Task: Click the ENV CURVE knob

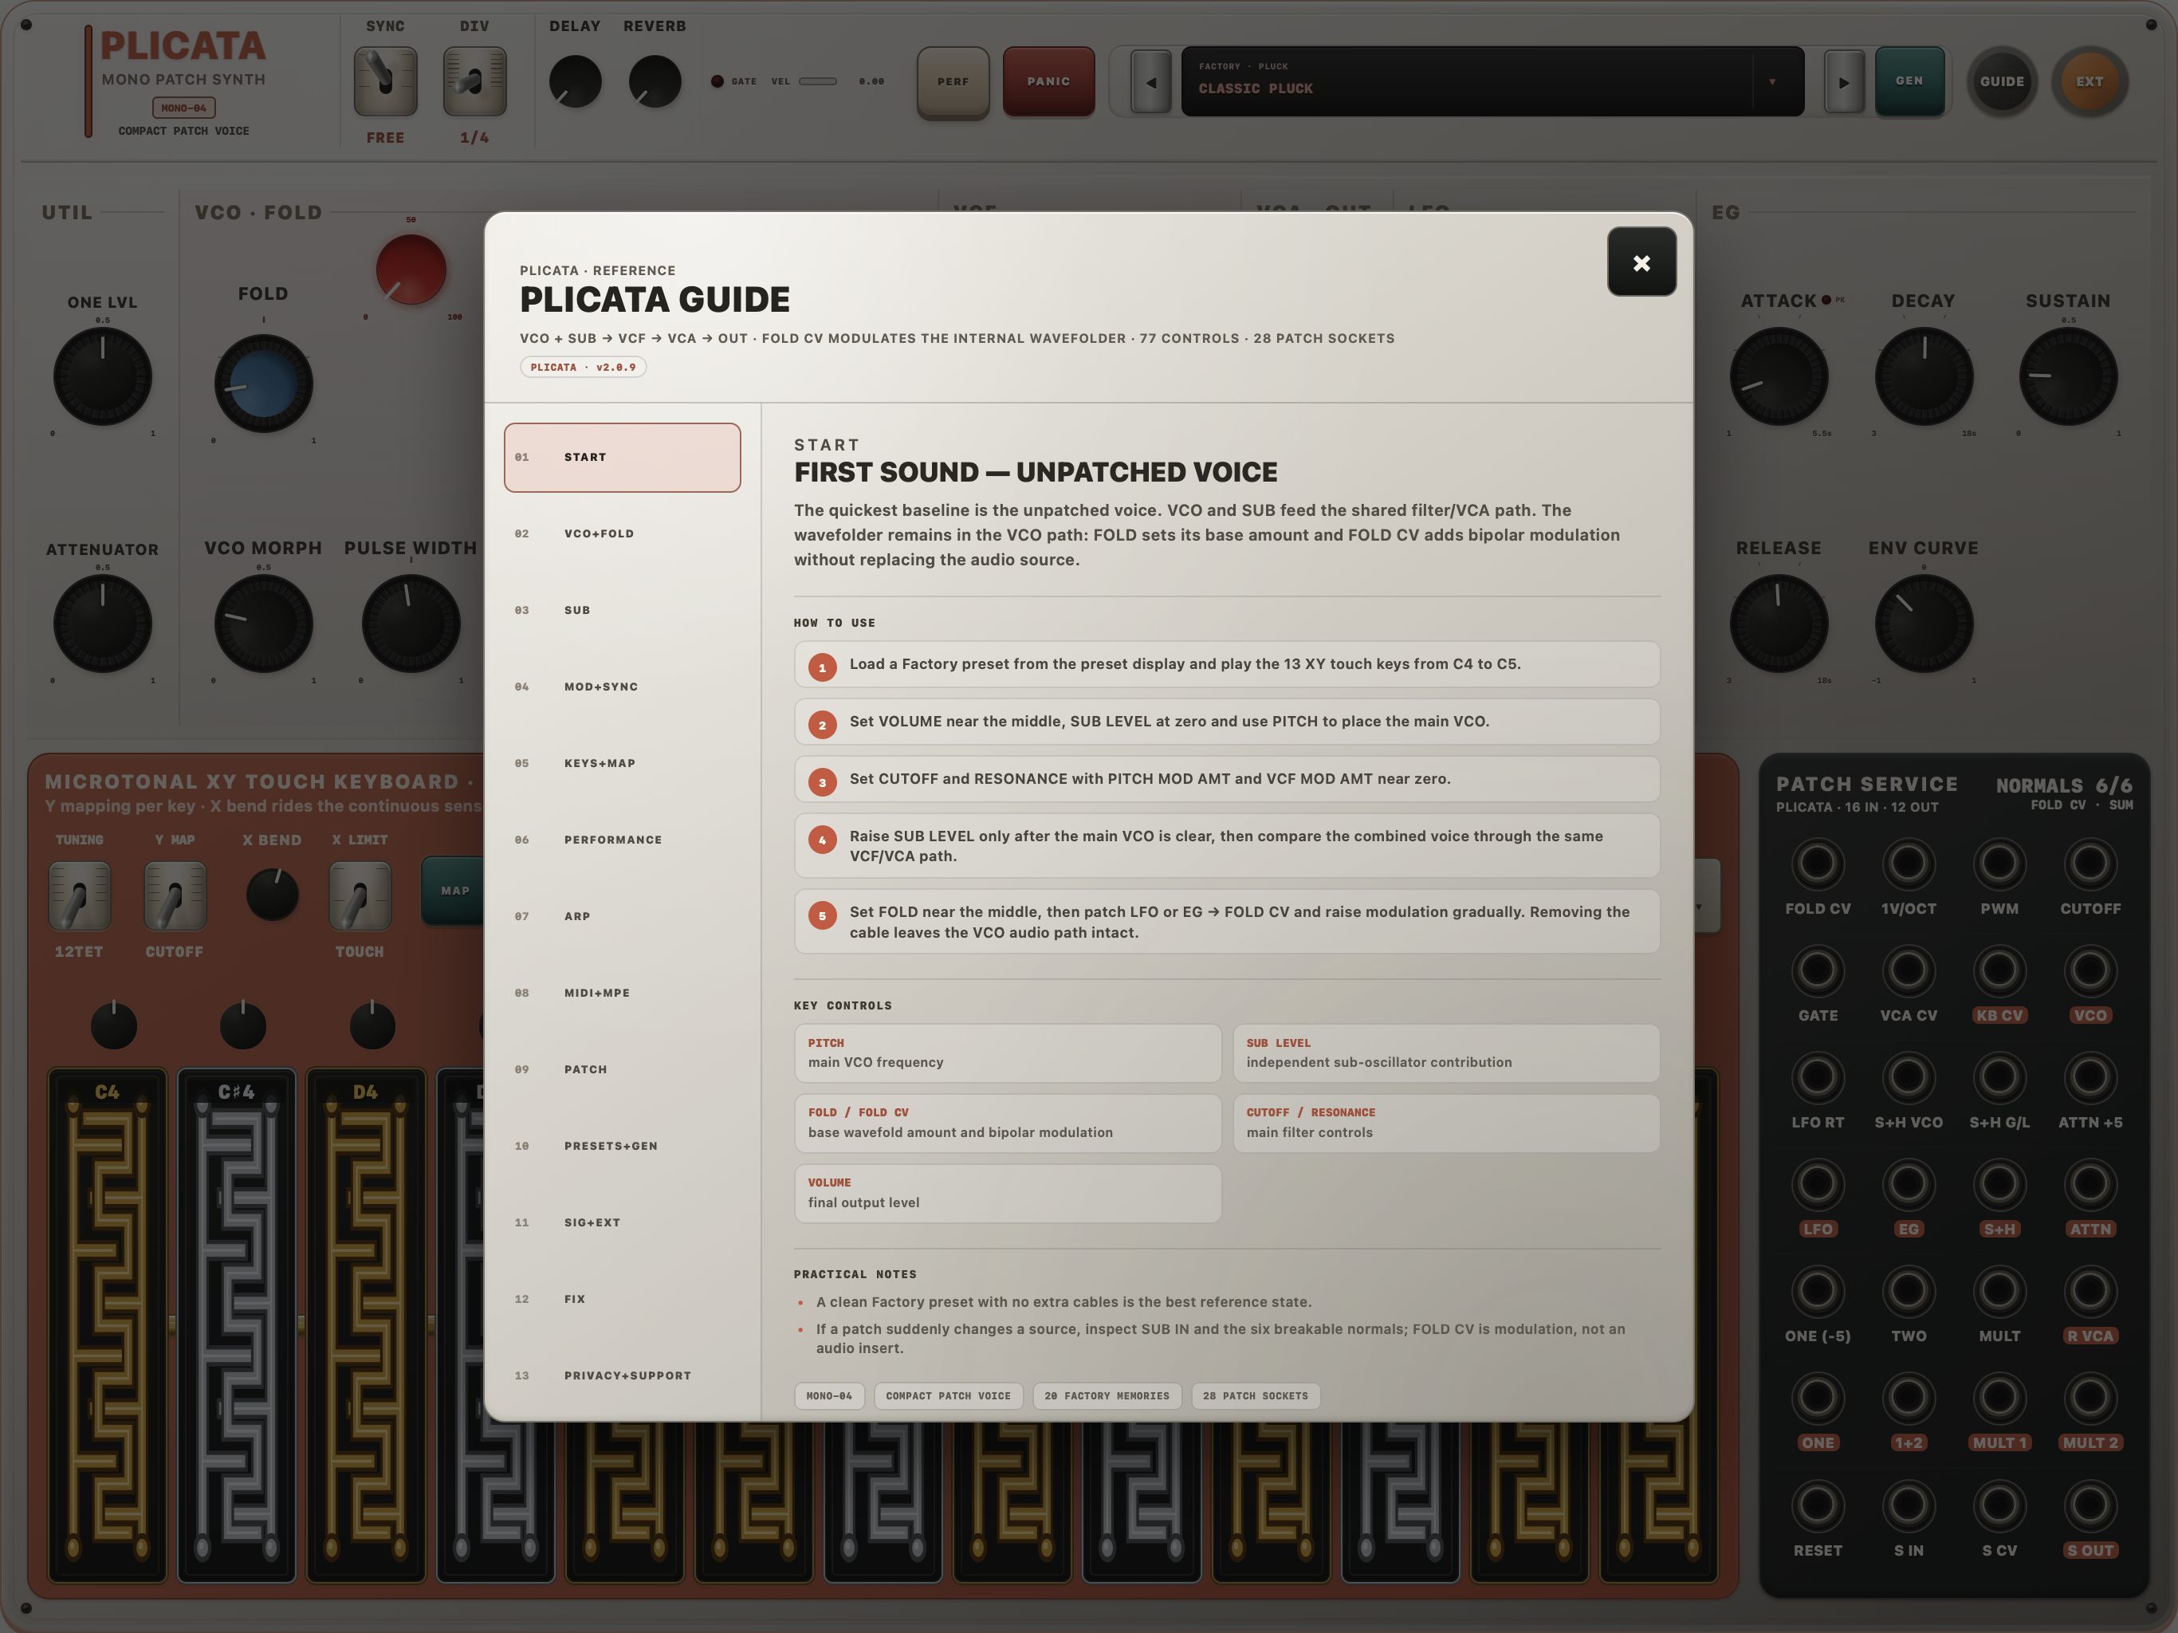Action: click(1923, 624)
